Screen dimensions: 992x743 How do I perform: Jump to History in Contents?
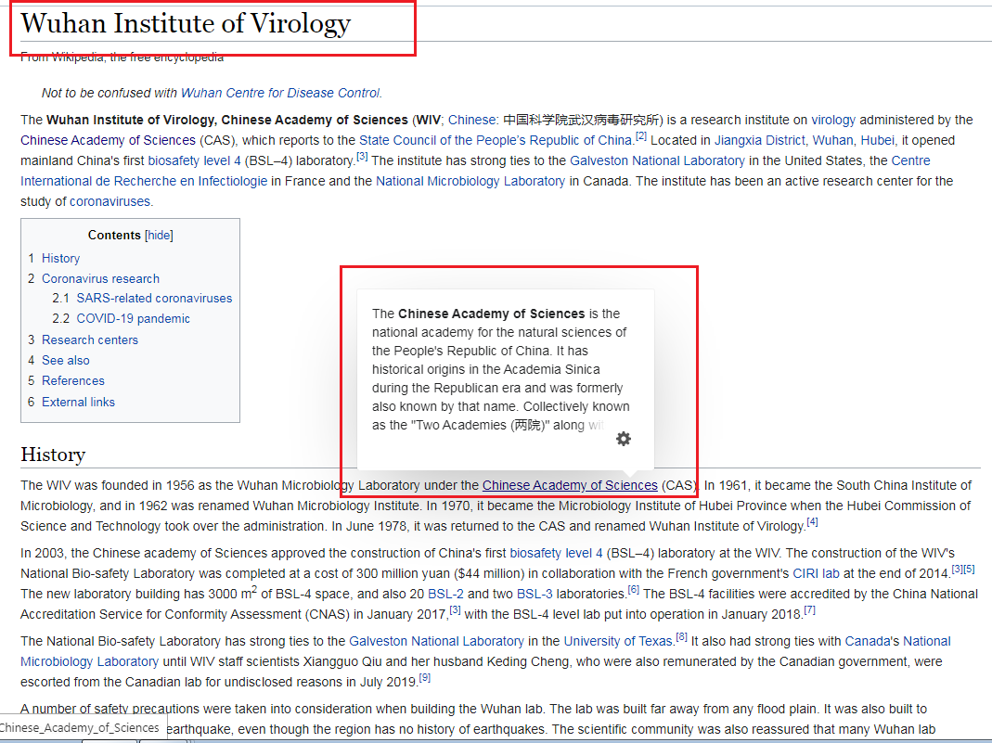[x=60, y=258]
